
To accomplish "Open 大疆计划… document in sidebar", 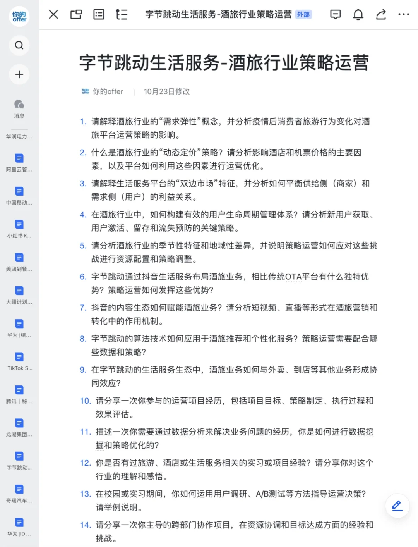I will click(19, 295).
